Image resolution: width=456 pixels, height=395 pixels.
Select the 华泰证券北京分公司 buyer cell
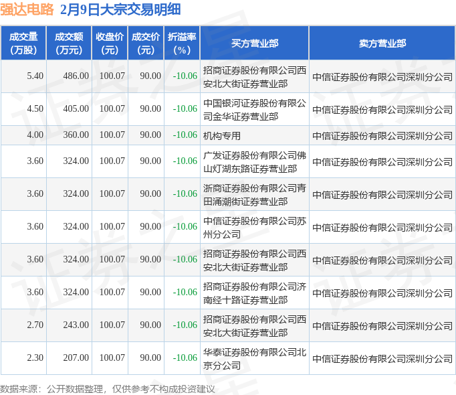[x=255, y=358]
